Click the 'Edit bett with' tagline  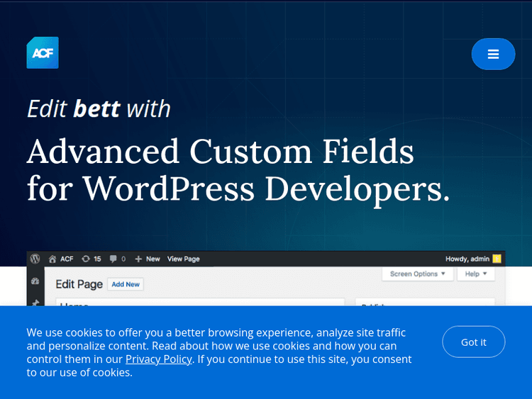pos(99,109)
